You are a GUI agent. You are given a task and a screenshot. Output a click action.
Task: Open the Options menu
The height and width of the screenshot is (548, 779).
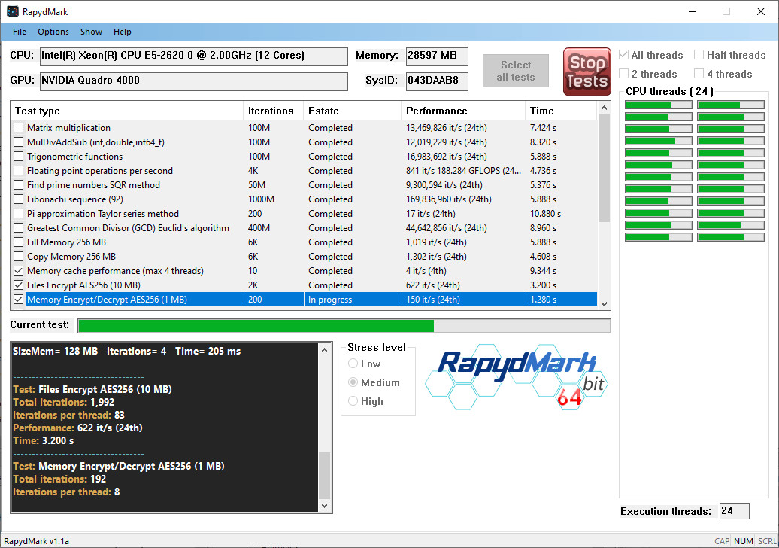(x=53, y=32)
